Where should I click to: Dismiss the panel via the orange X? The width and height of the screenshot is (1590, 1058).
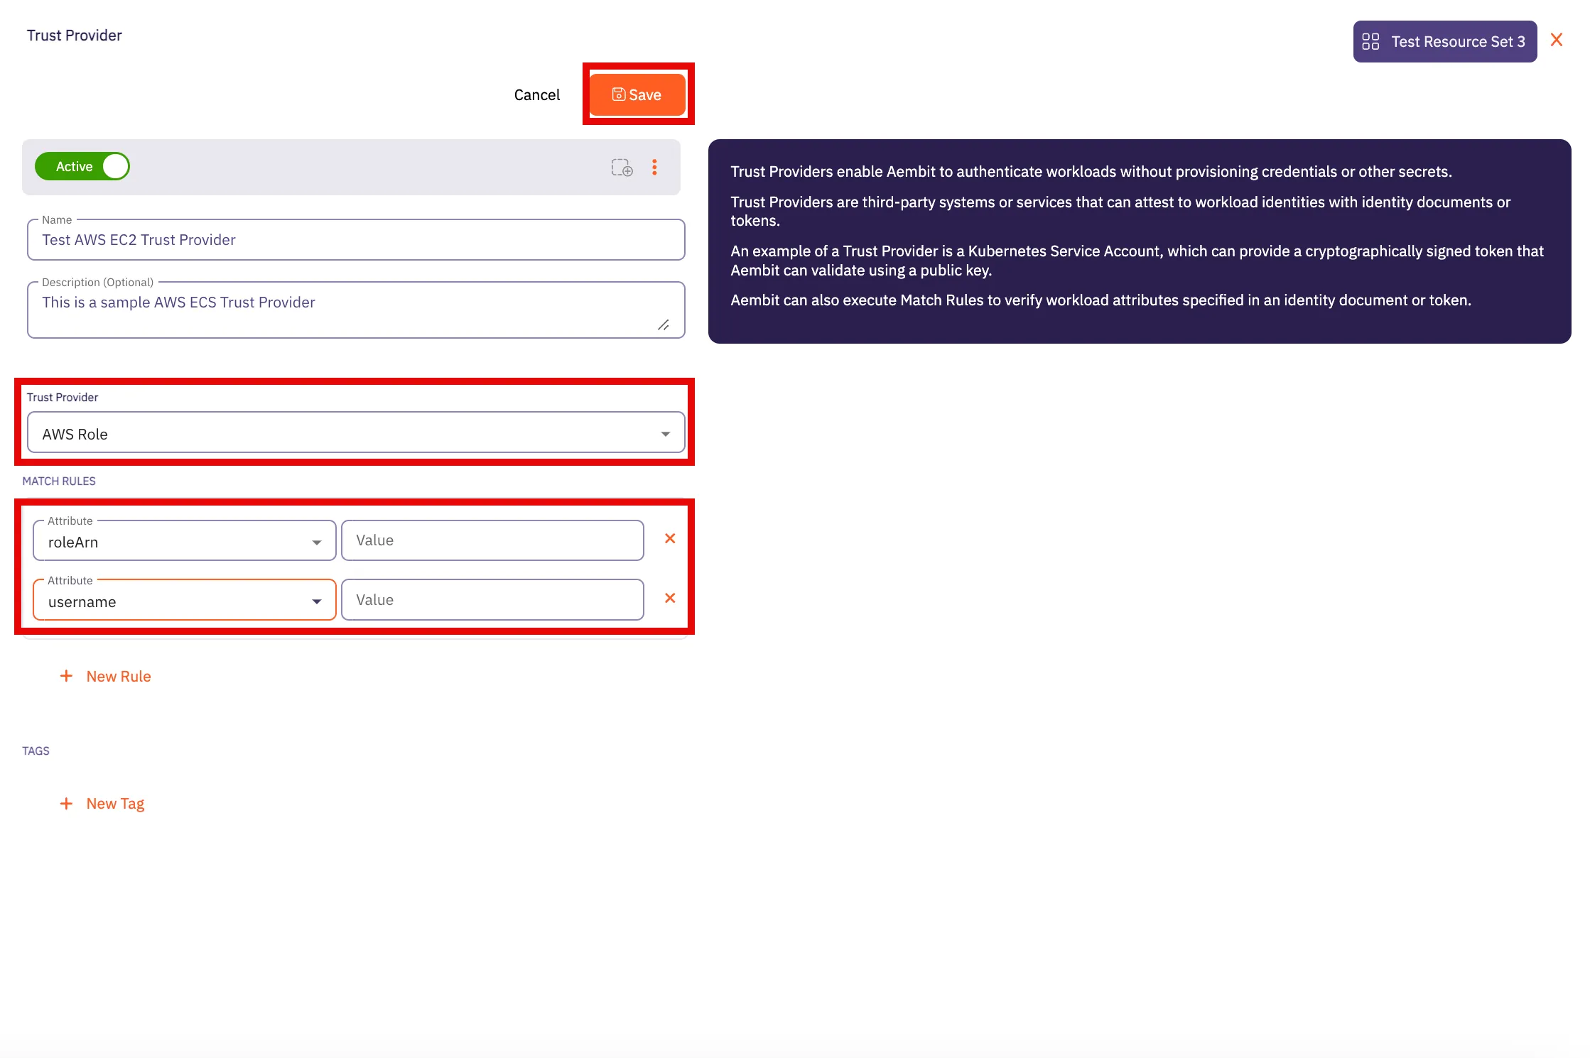click(x=1556, y=40)
